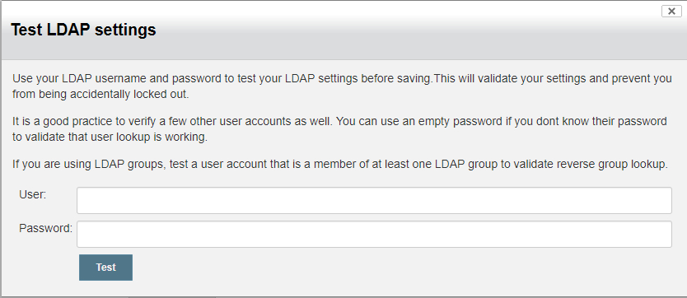Focus the Password input field

(x=374, y=234)
